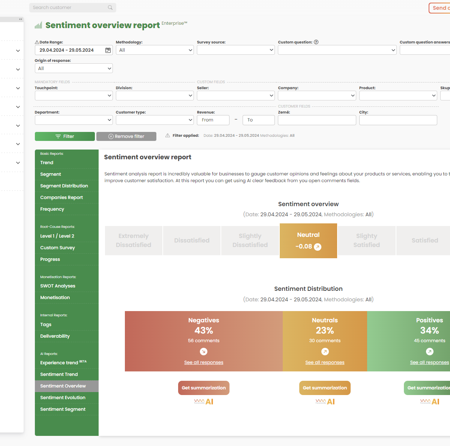Click the circular arrow icon under Positives 34%
450x446 pixels.
coord(429,352)
